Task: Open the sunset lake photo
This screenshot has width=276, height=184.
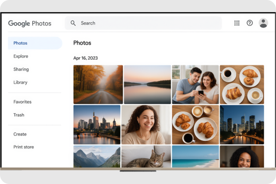Action: tap(147, 84)
